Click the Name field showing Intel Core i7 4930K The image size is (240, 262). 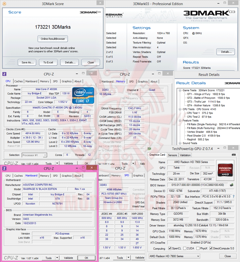tap(46, 89)
